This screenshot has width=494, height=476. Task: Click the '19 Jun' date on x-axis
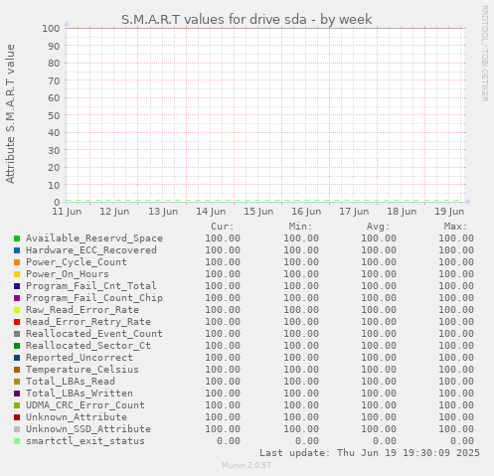pyautogui.click(x=449, y=212)
